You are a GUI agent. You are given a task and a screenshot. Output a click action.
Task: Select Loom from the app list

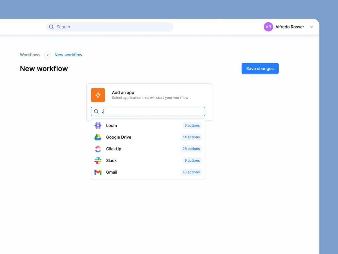(112, 125)
